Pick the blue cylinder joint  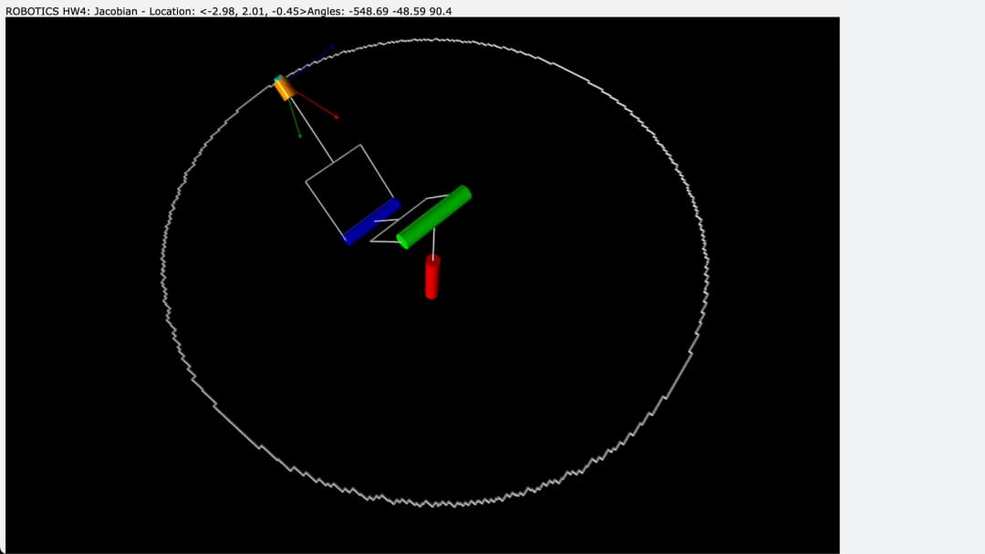pos(371,222)
